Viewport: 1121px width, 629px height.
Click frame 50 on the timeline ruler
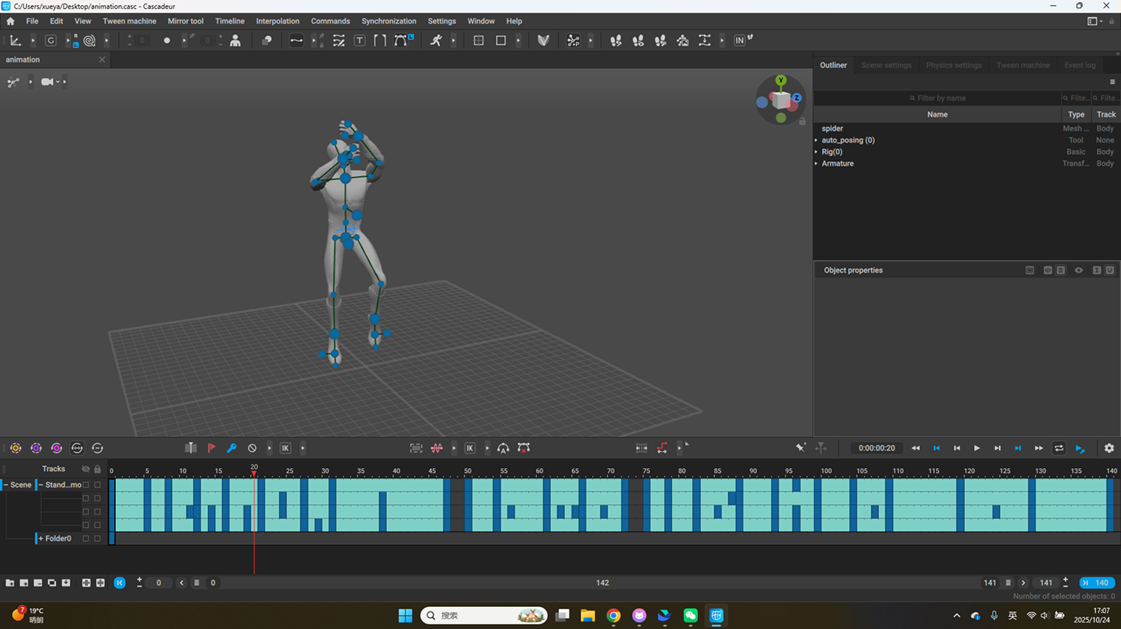pyautogui.click(x=468, y=471)
